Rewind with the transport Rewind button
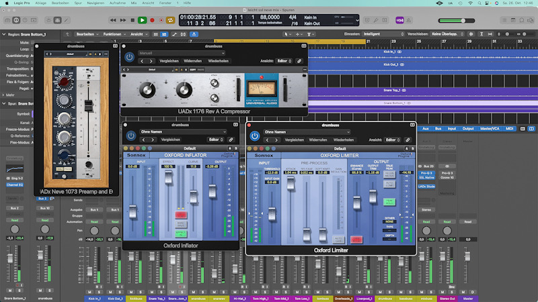538x302 pixels. coord(113,20)
